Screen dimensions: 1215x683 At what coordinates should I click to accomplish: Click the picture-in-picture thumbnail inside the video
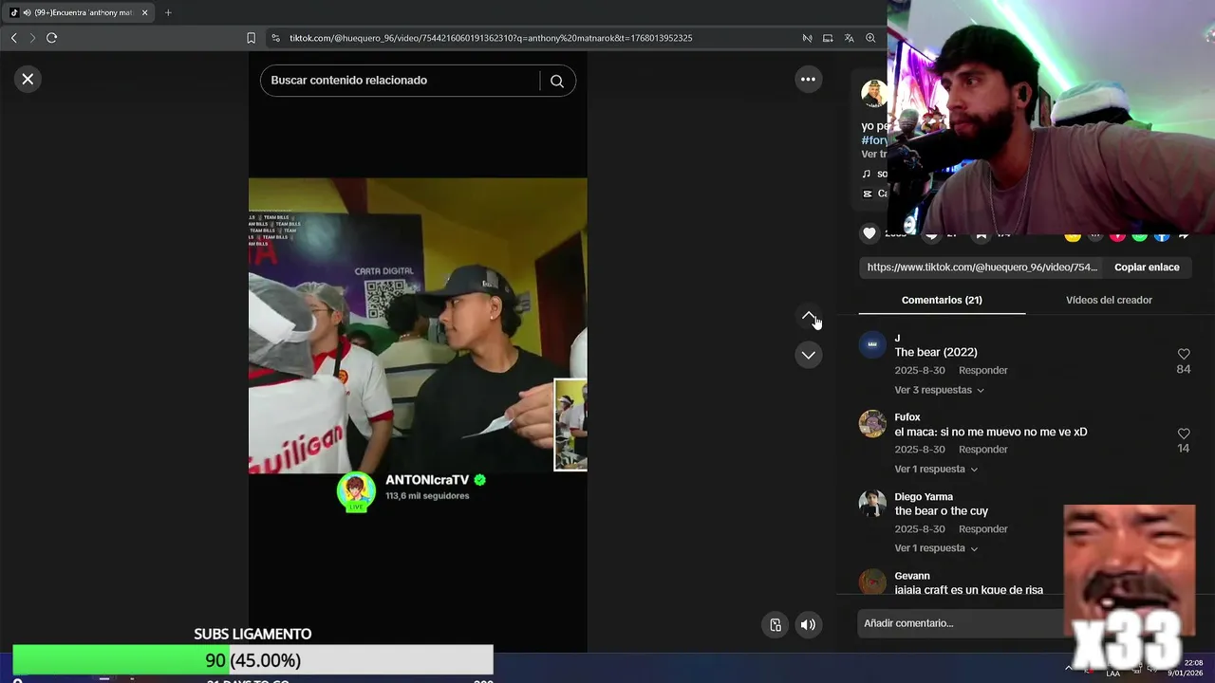click(570, 425)
